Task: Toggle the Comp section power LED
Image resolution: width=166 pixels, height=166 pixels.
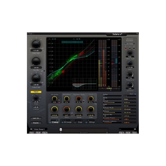Action: 50,122
